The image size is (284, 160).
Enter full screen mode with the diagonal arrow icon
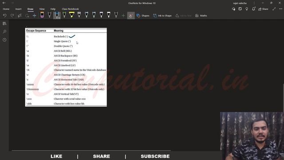274,9
